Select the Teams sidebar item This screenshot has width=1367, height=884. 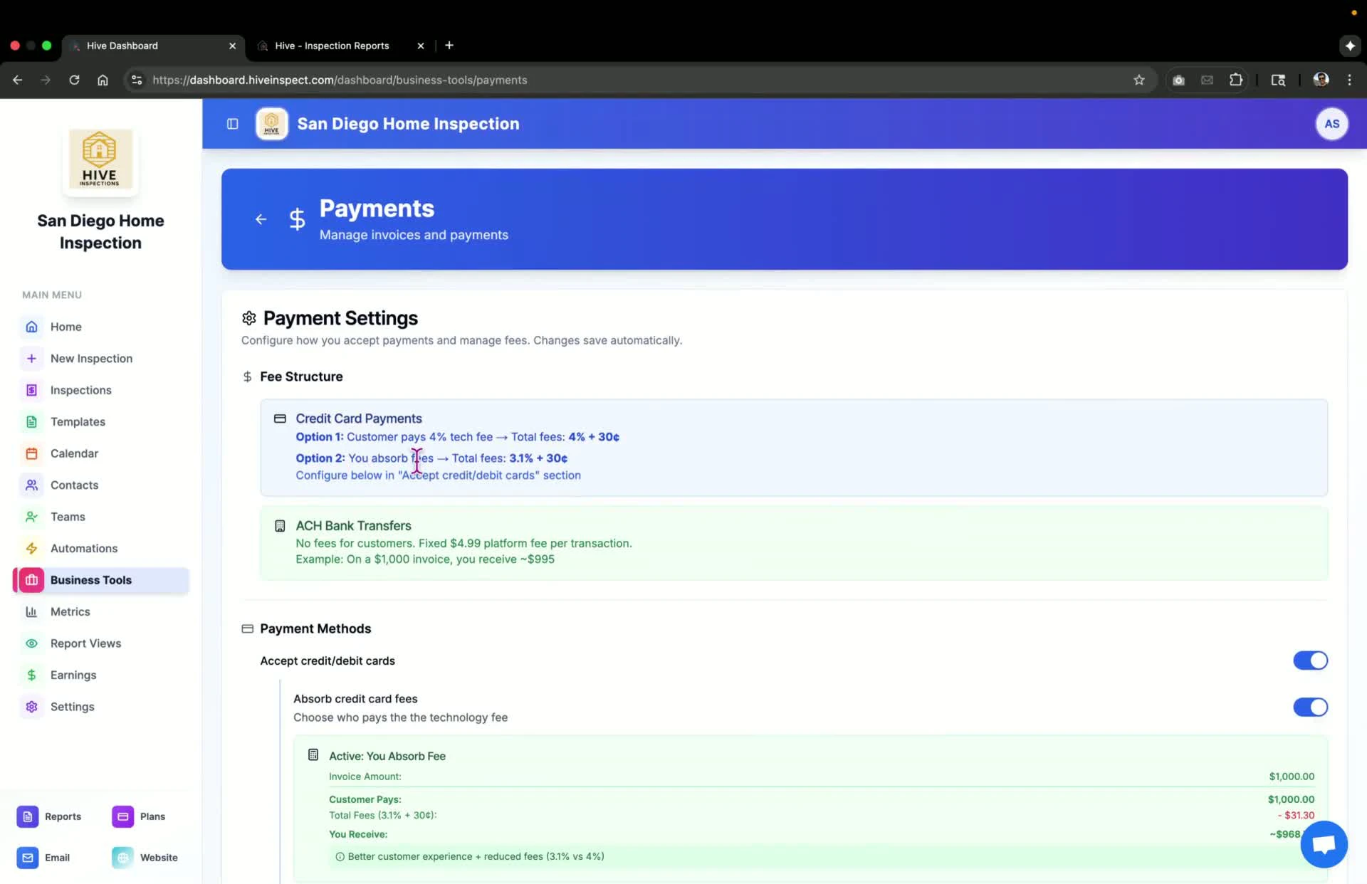pyautogui.click(x=100, y=517)
